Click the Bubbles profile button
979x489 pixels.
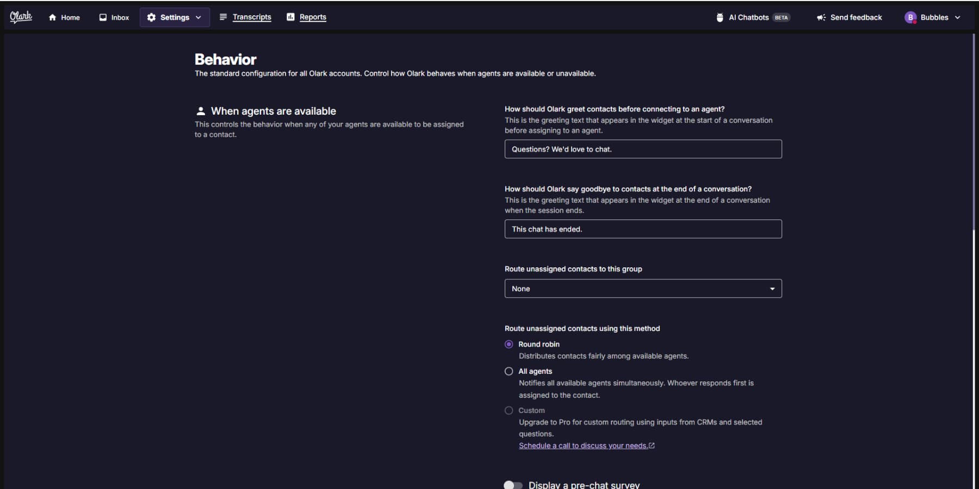point(932,17)
